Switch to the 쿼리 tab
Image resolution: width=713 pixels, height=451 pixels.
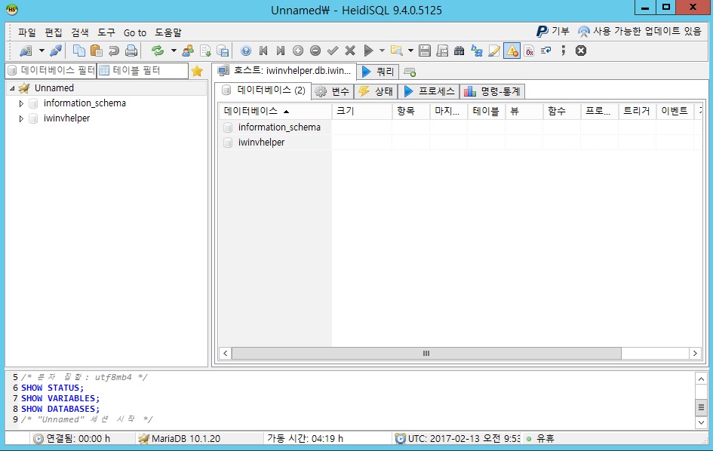click(378, 72)
